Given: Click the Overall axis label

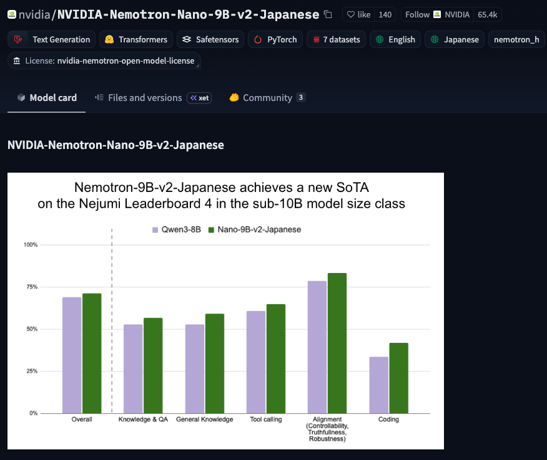Looking at the screenshot, I should click(x=82, y=419).
